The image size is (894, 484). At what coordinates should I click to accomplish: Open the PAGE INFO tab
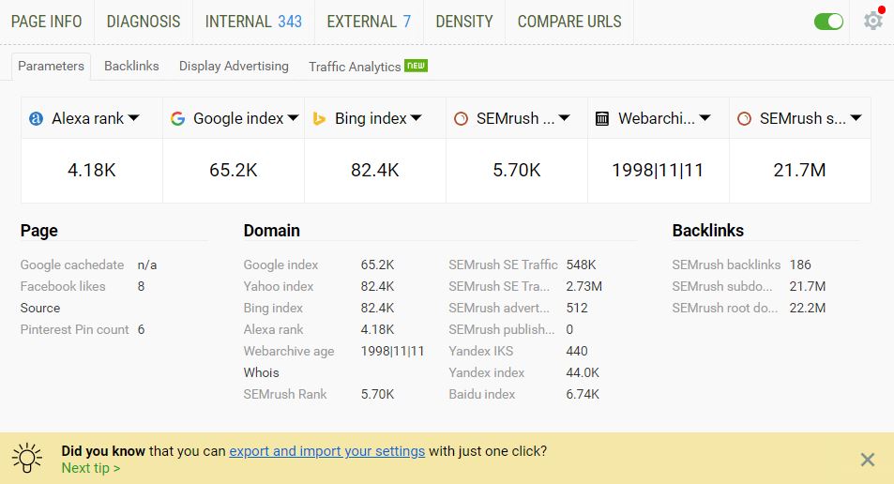pyautogui.click(x=47, y=22)
